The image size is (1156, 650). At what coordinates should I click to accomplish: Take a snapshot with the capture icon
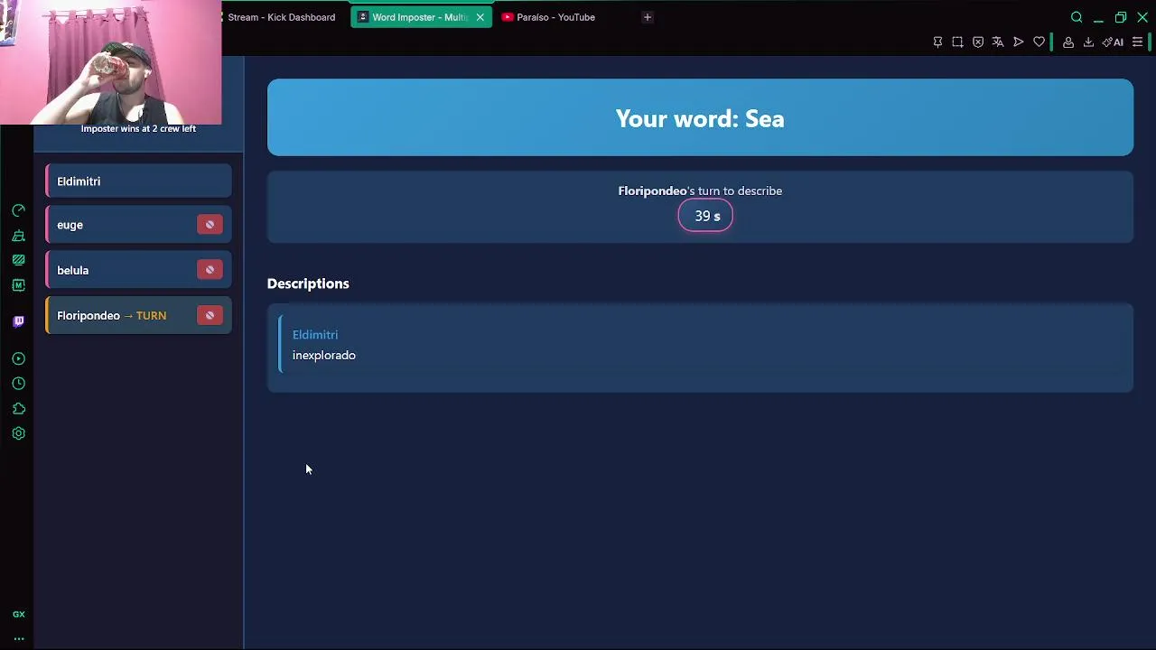click(957, 42)
